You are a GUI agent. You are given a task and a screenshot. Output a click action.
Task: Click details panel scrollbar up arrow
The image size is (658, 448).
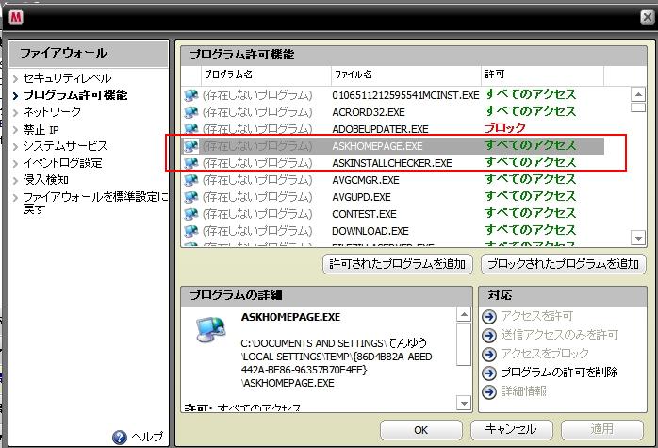pyautogui.click(x=463, y=314)
